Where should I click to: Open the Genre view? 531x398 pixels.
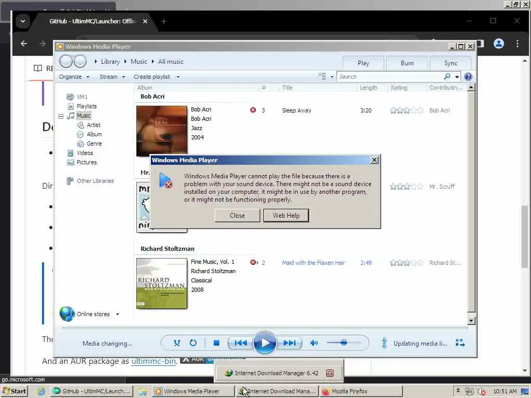(x=94, y=144)
